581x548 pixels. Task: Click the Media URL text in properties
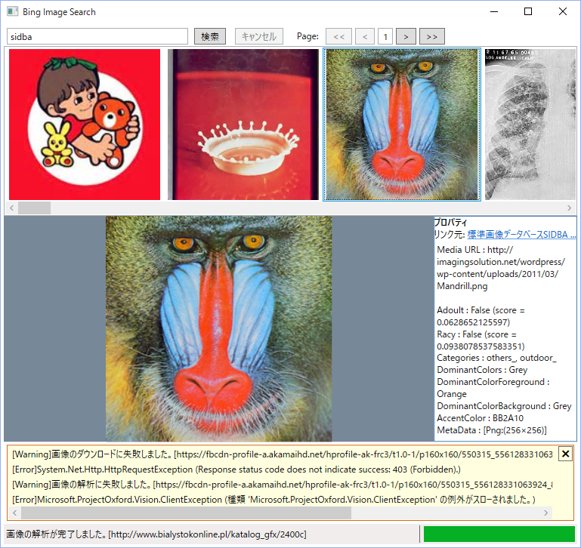point(501,268)
